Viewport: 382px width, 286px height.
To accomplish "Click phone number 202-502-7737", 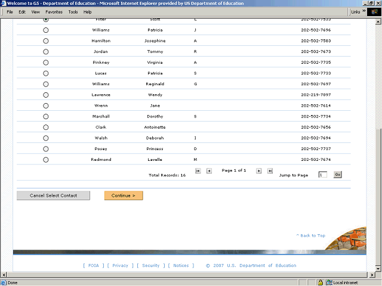I will 316,149.
